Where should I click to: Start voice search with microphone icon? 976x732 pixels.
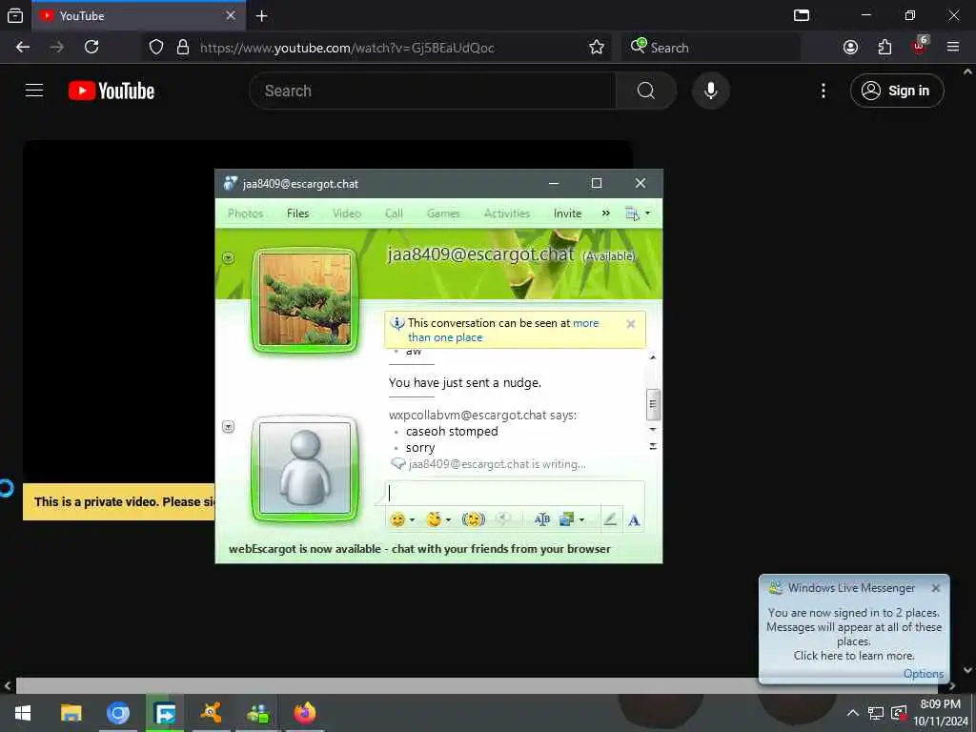[x=711, y=91]
